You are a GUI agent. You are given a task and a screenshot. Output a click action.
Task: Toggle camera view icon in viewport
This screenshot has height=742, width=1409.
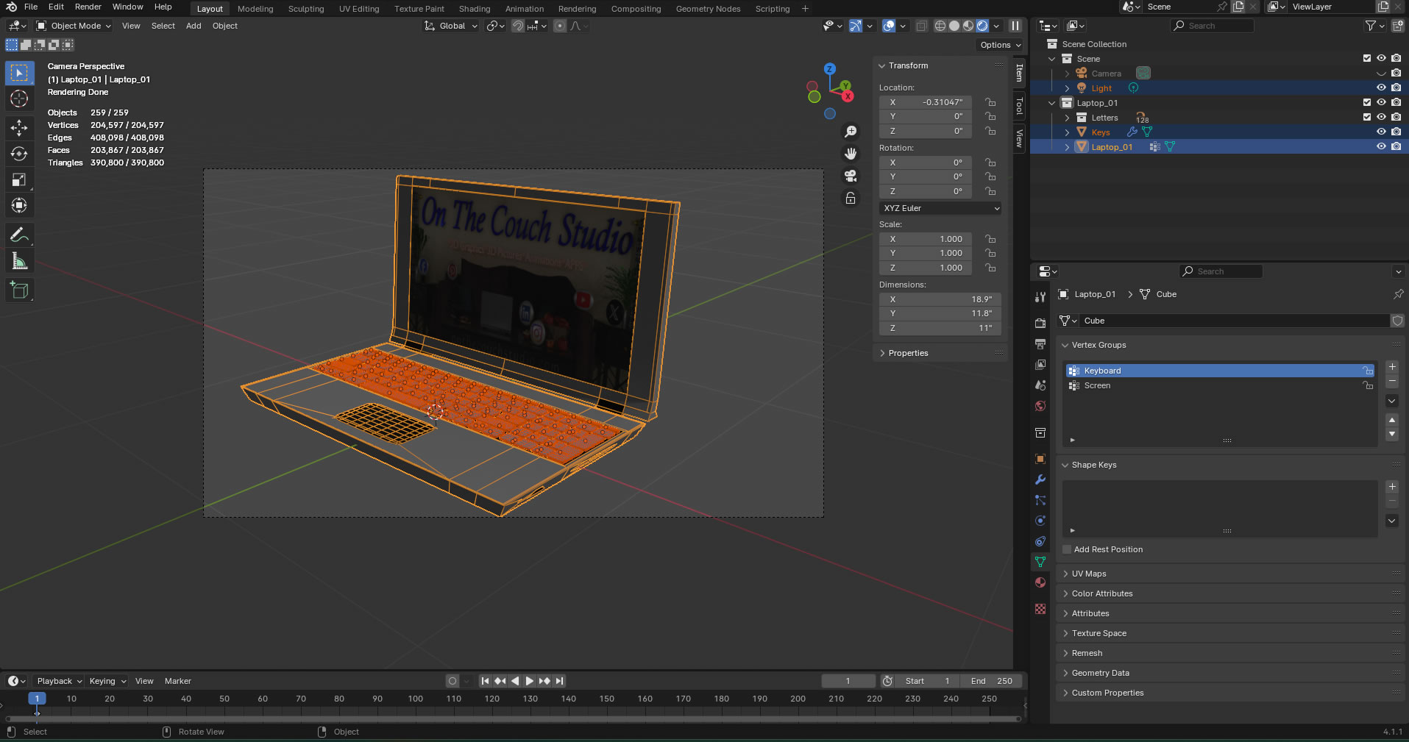pos(851,176)
